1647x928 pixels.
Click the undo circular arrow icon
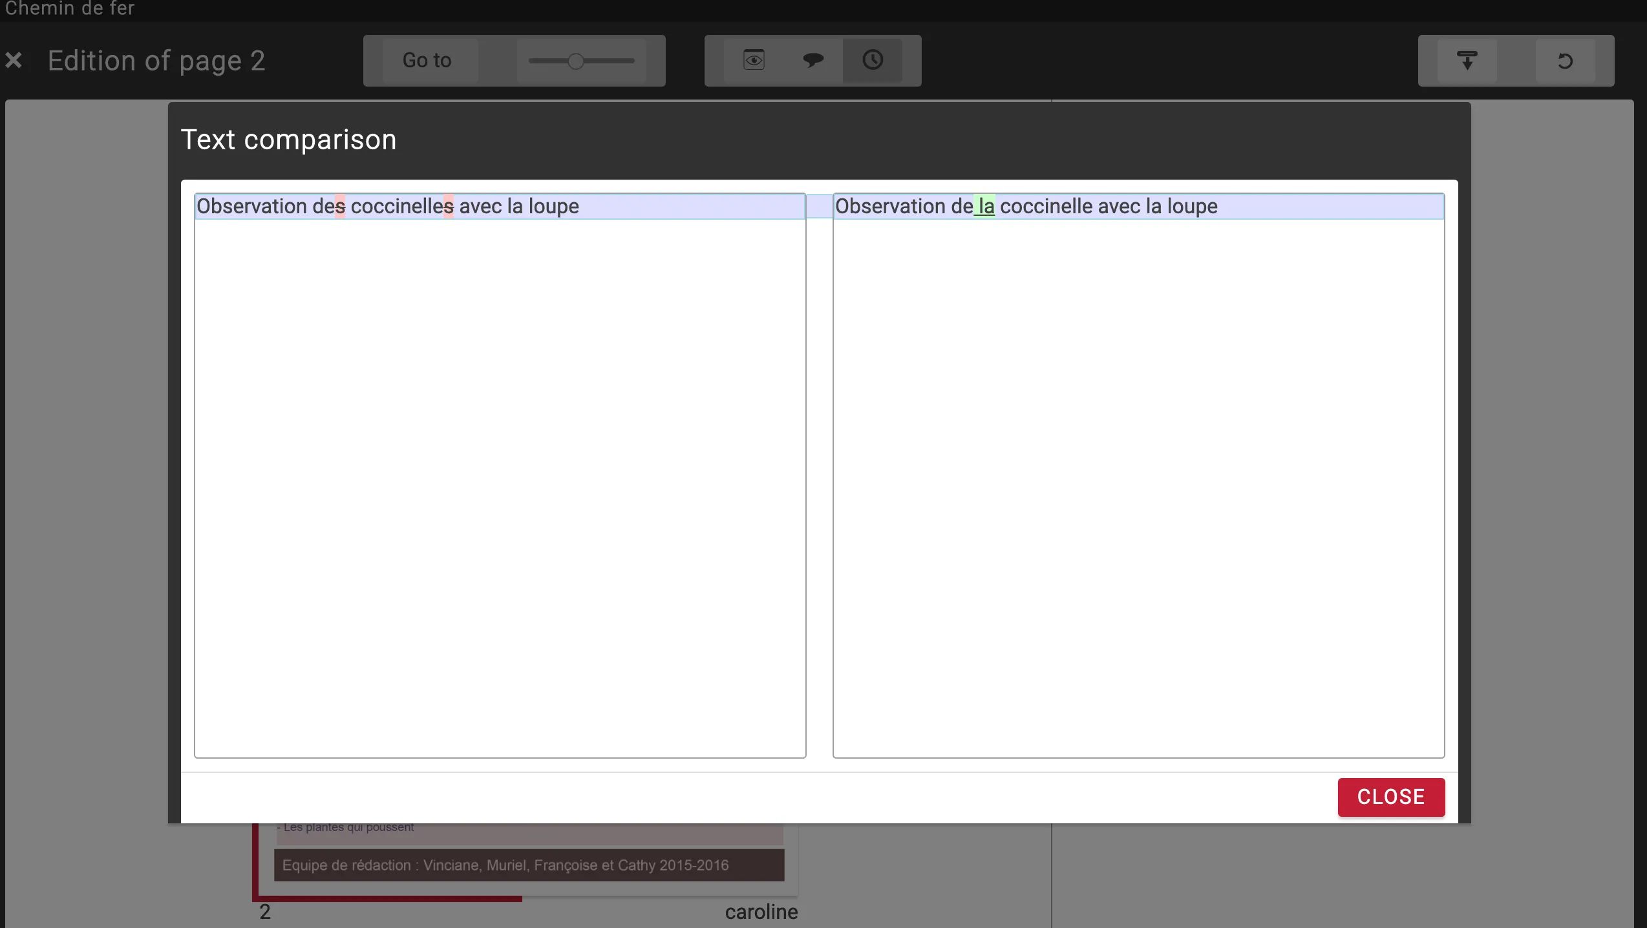[1565, 61]
